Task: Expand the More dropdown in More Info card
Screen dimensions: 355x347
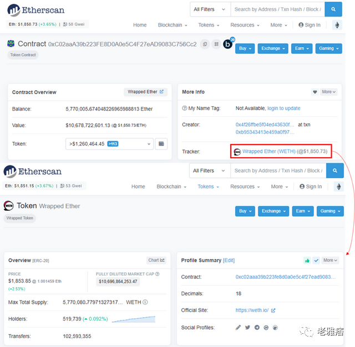Action: click(x=328, y=92)
